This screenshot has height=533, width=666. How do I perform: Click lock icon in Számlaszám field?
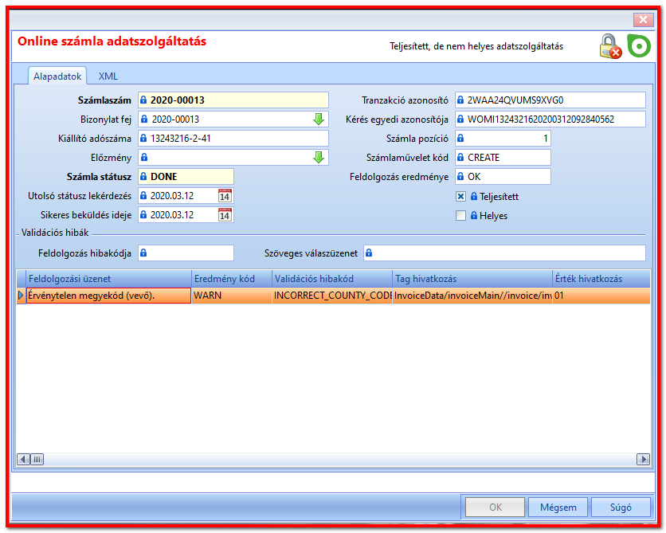point(143,100)
